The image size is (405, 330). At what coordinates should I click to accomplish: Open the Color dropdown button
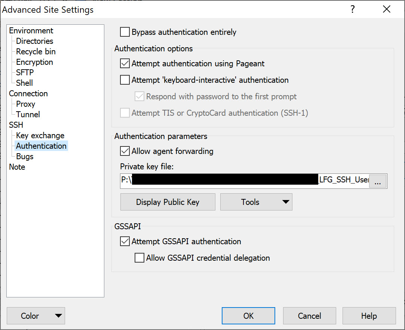tap(36, 316)
